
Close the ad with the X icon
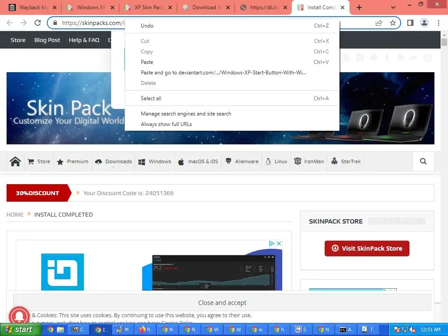coord(279,243)
